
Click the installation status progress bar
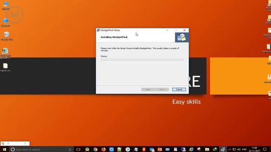tap(142, 60)
